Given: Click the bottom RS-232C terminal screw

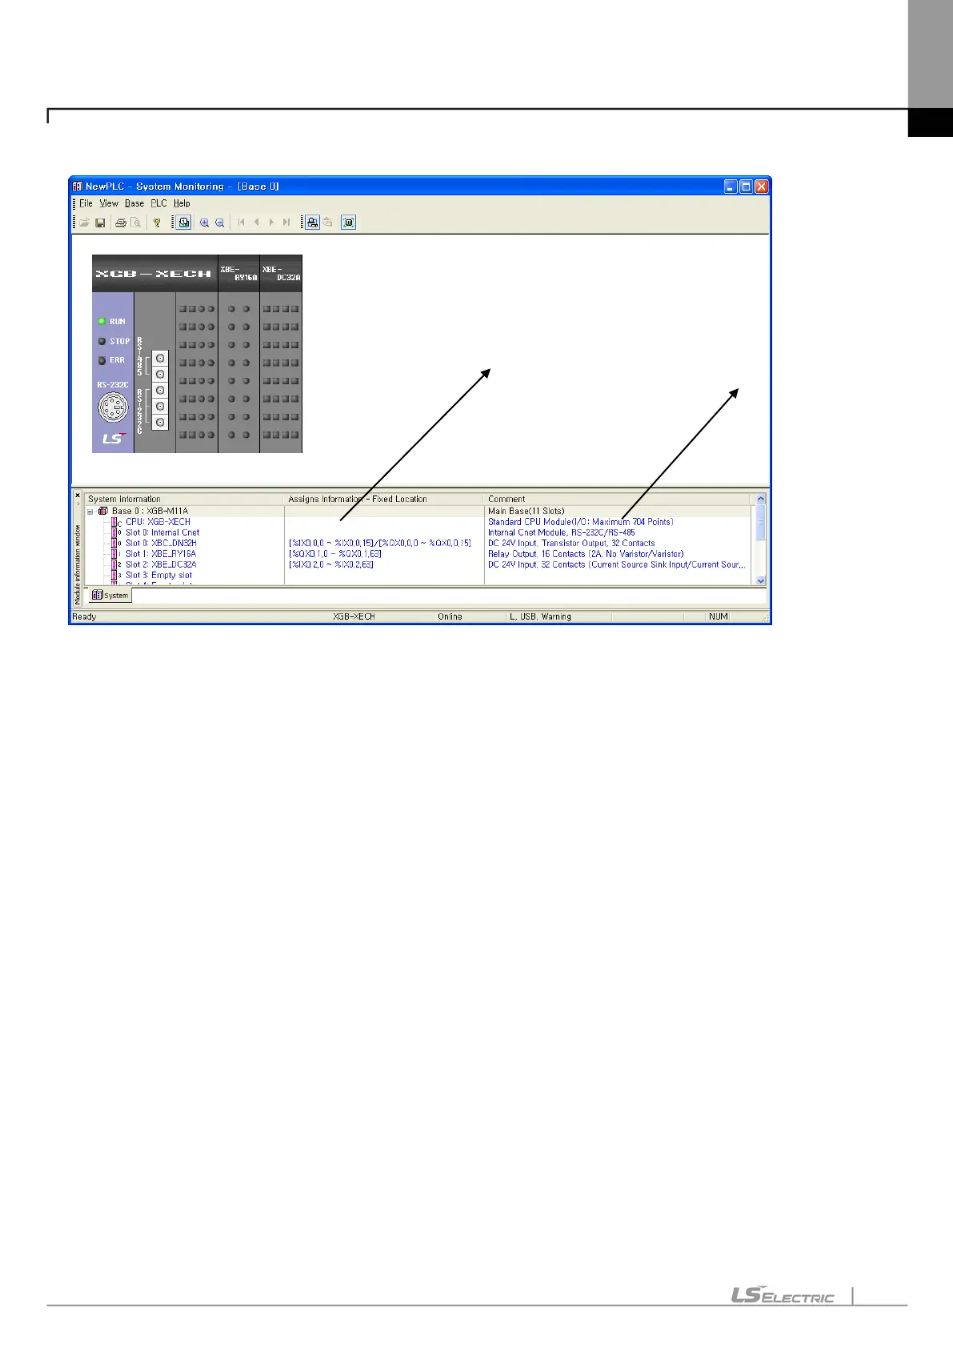Looking at the screenshot, I should coord(160,423).
